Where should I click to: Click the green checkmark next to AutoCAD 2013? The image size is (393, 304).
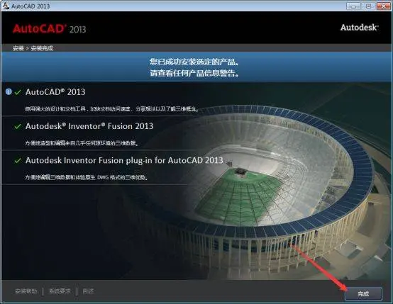pyautogui.click(x=18, y=92)
